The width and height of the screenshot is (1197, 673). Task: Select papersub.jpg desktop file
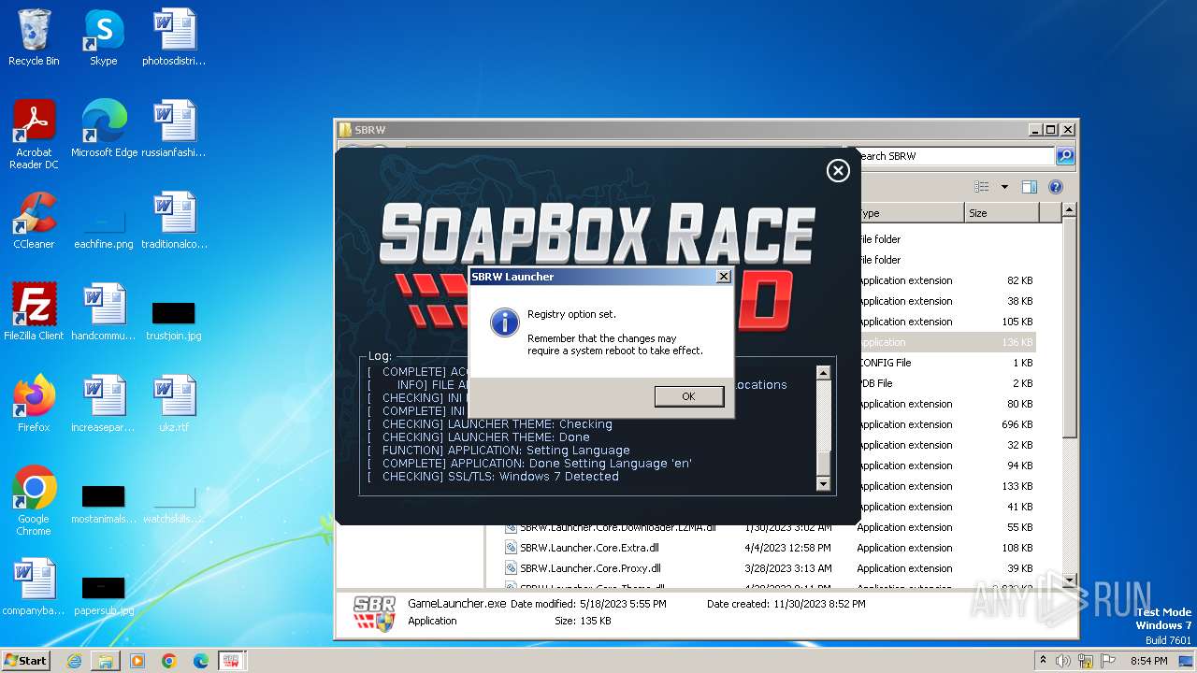tap(104, 594)
